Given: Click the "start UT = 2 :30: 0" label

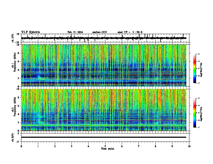Looking at the screenshot, I should [x=130, y=32].
